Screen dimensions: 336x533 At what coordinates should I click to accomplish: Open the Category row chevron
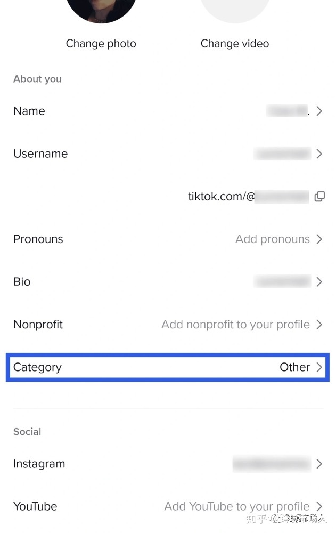[x=319, y=367]
